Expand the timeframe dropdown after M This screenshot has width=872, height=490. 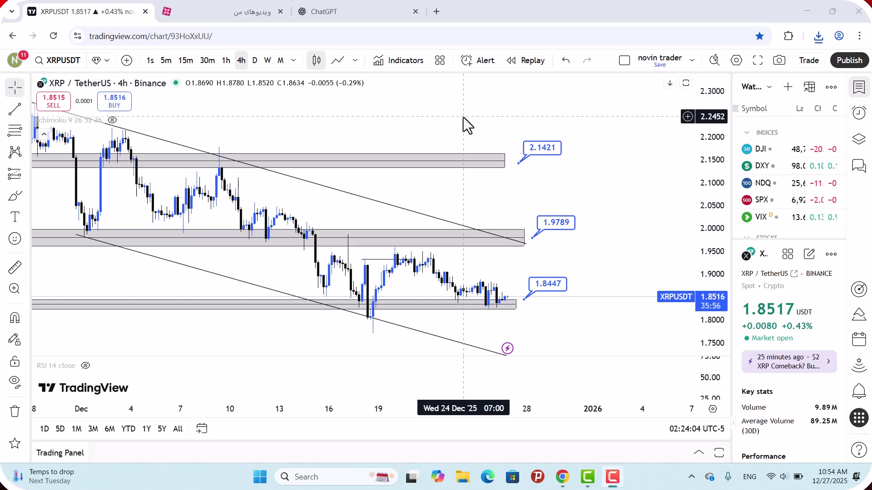293,60
